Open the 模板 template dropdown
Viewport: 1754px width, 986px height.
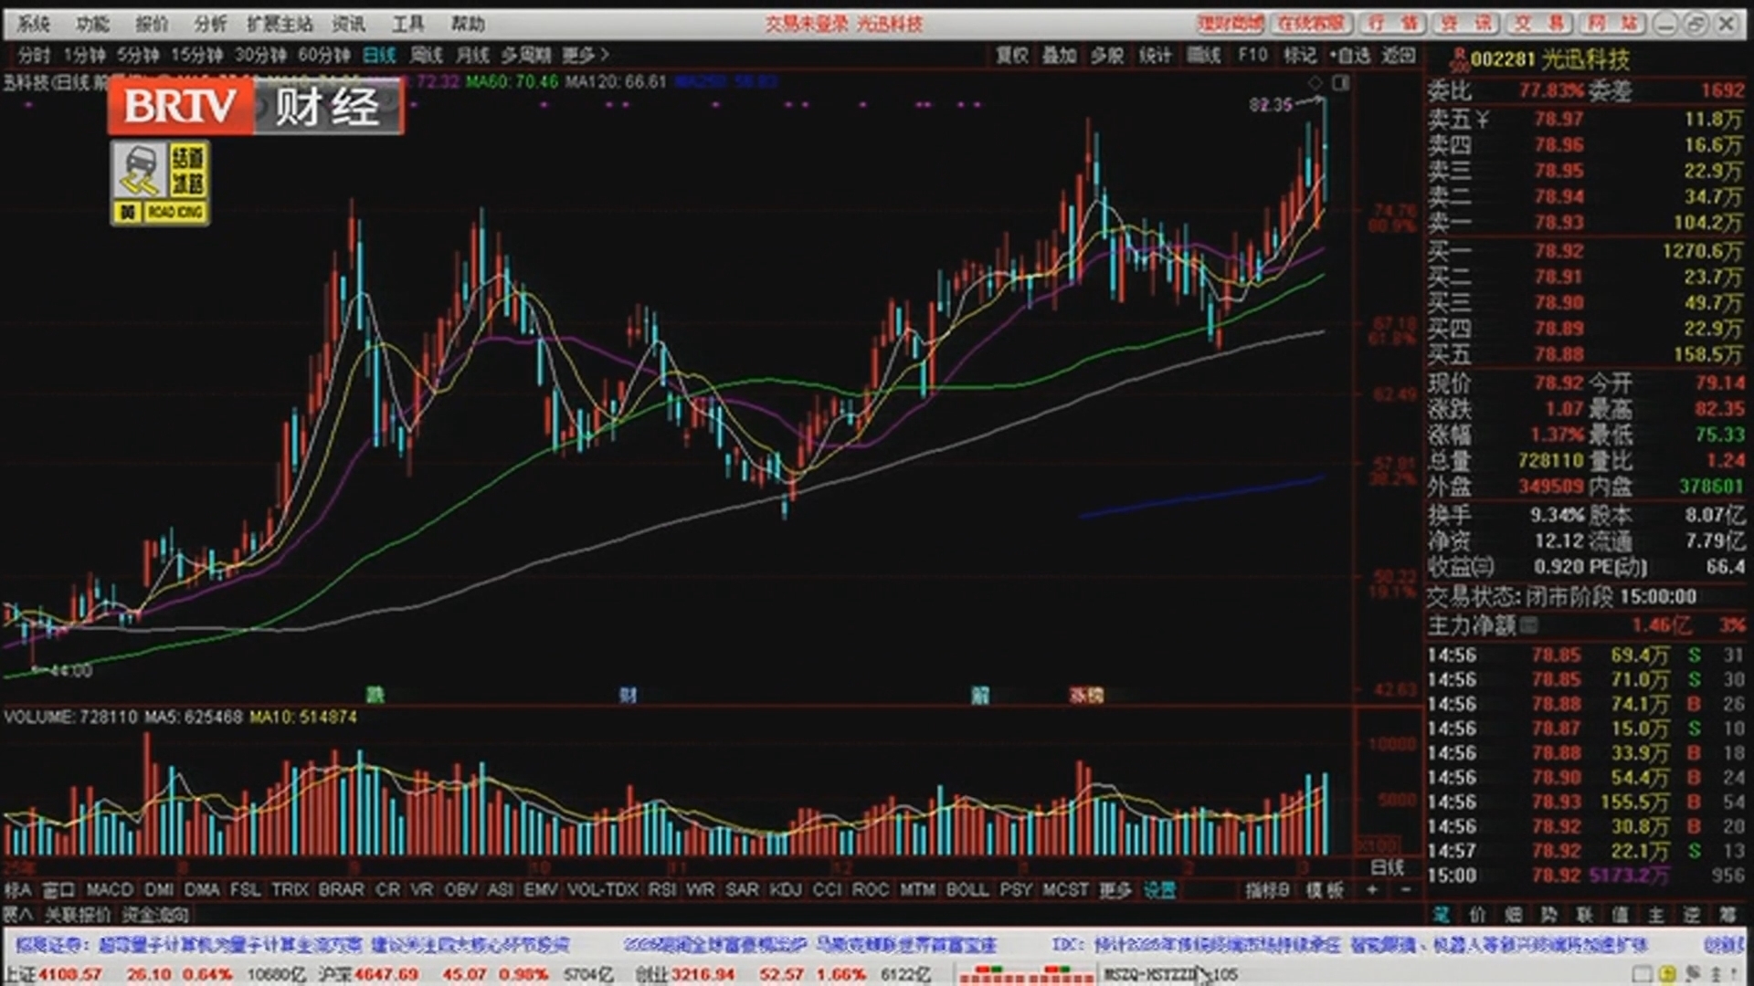(x=1325, y=889)
